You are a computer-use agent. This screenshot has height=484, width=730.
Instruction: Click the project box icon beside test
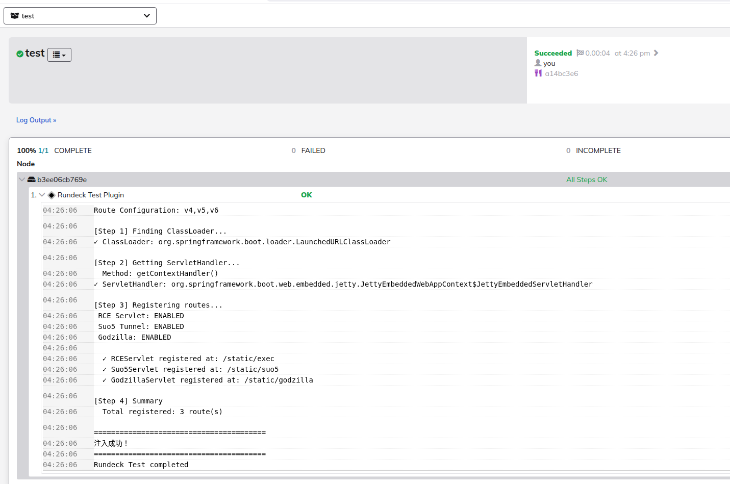tap(15, 16)
